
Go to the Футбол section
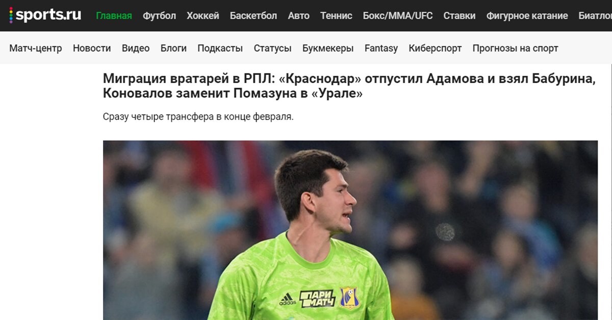pyautogui.click(x=159, y=16)
